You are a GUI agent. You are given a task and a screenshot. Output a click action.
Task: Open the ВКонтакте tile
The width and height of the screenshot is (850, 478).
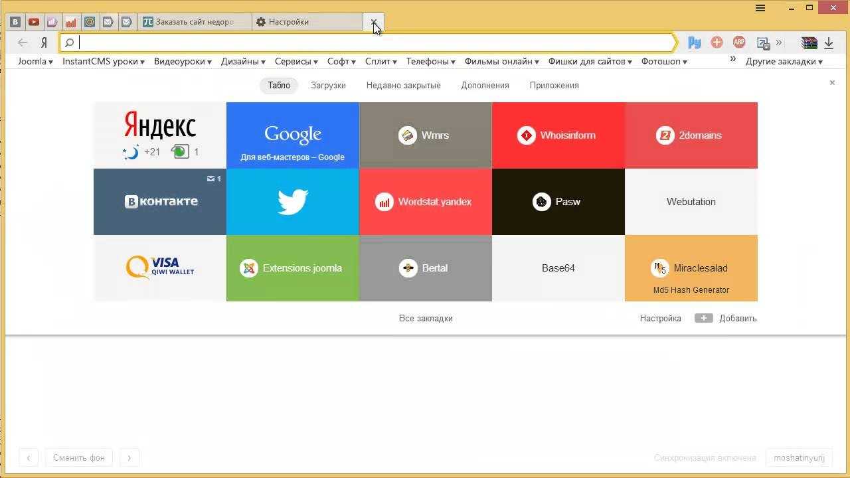click(160, 202)
